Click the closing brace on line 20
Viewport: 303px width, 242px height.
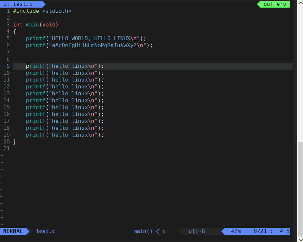pos(15,142)
